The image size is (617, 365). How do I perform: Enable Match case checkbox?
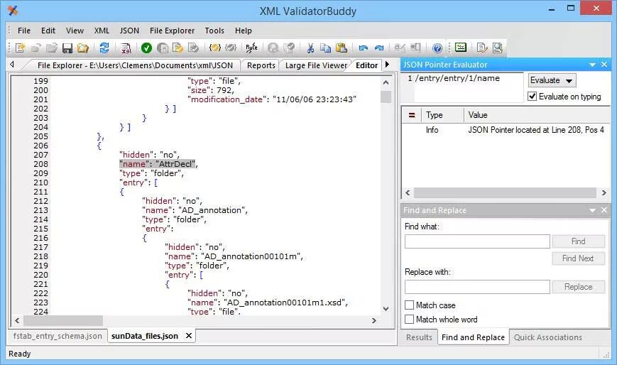coord(409,305)
